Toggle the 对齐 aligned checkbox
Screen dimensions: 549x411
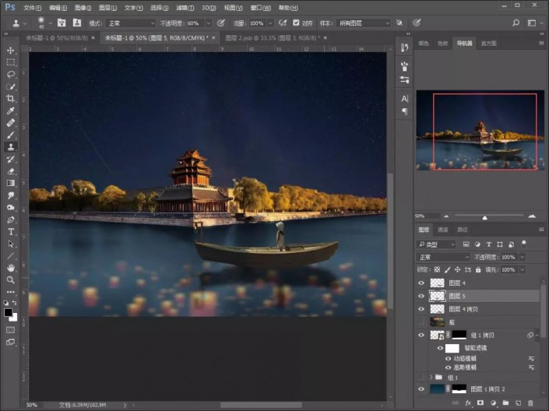296,23
